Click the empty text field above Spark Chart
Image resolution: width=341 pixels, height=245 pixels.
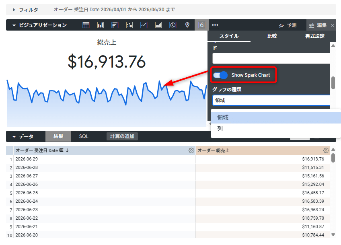[x=271, y=58]
